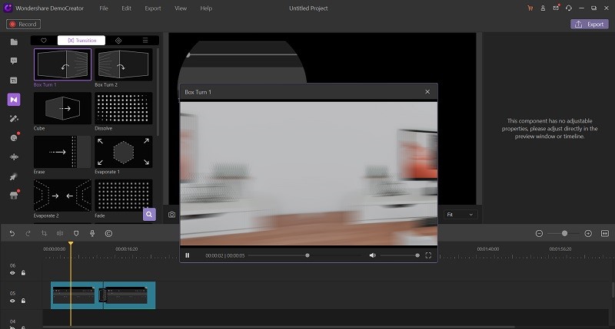Open the audio waveform panel
The width and height of the screenshot is (615, 329).
coord(14,157)
